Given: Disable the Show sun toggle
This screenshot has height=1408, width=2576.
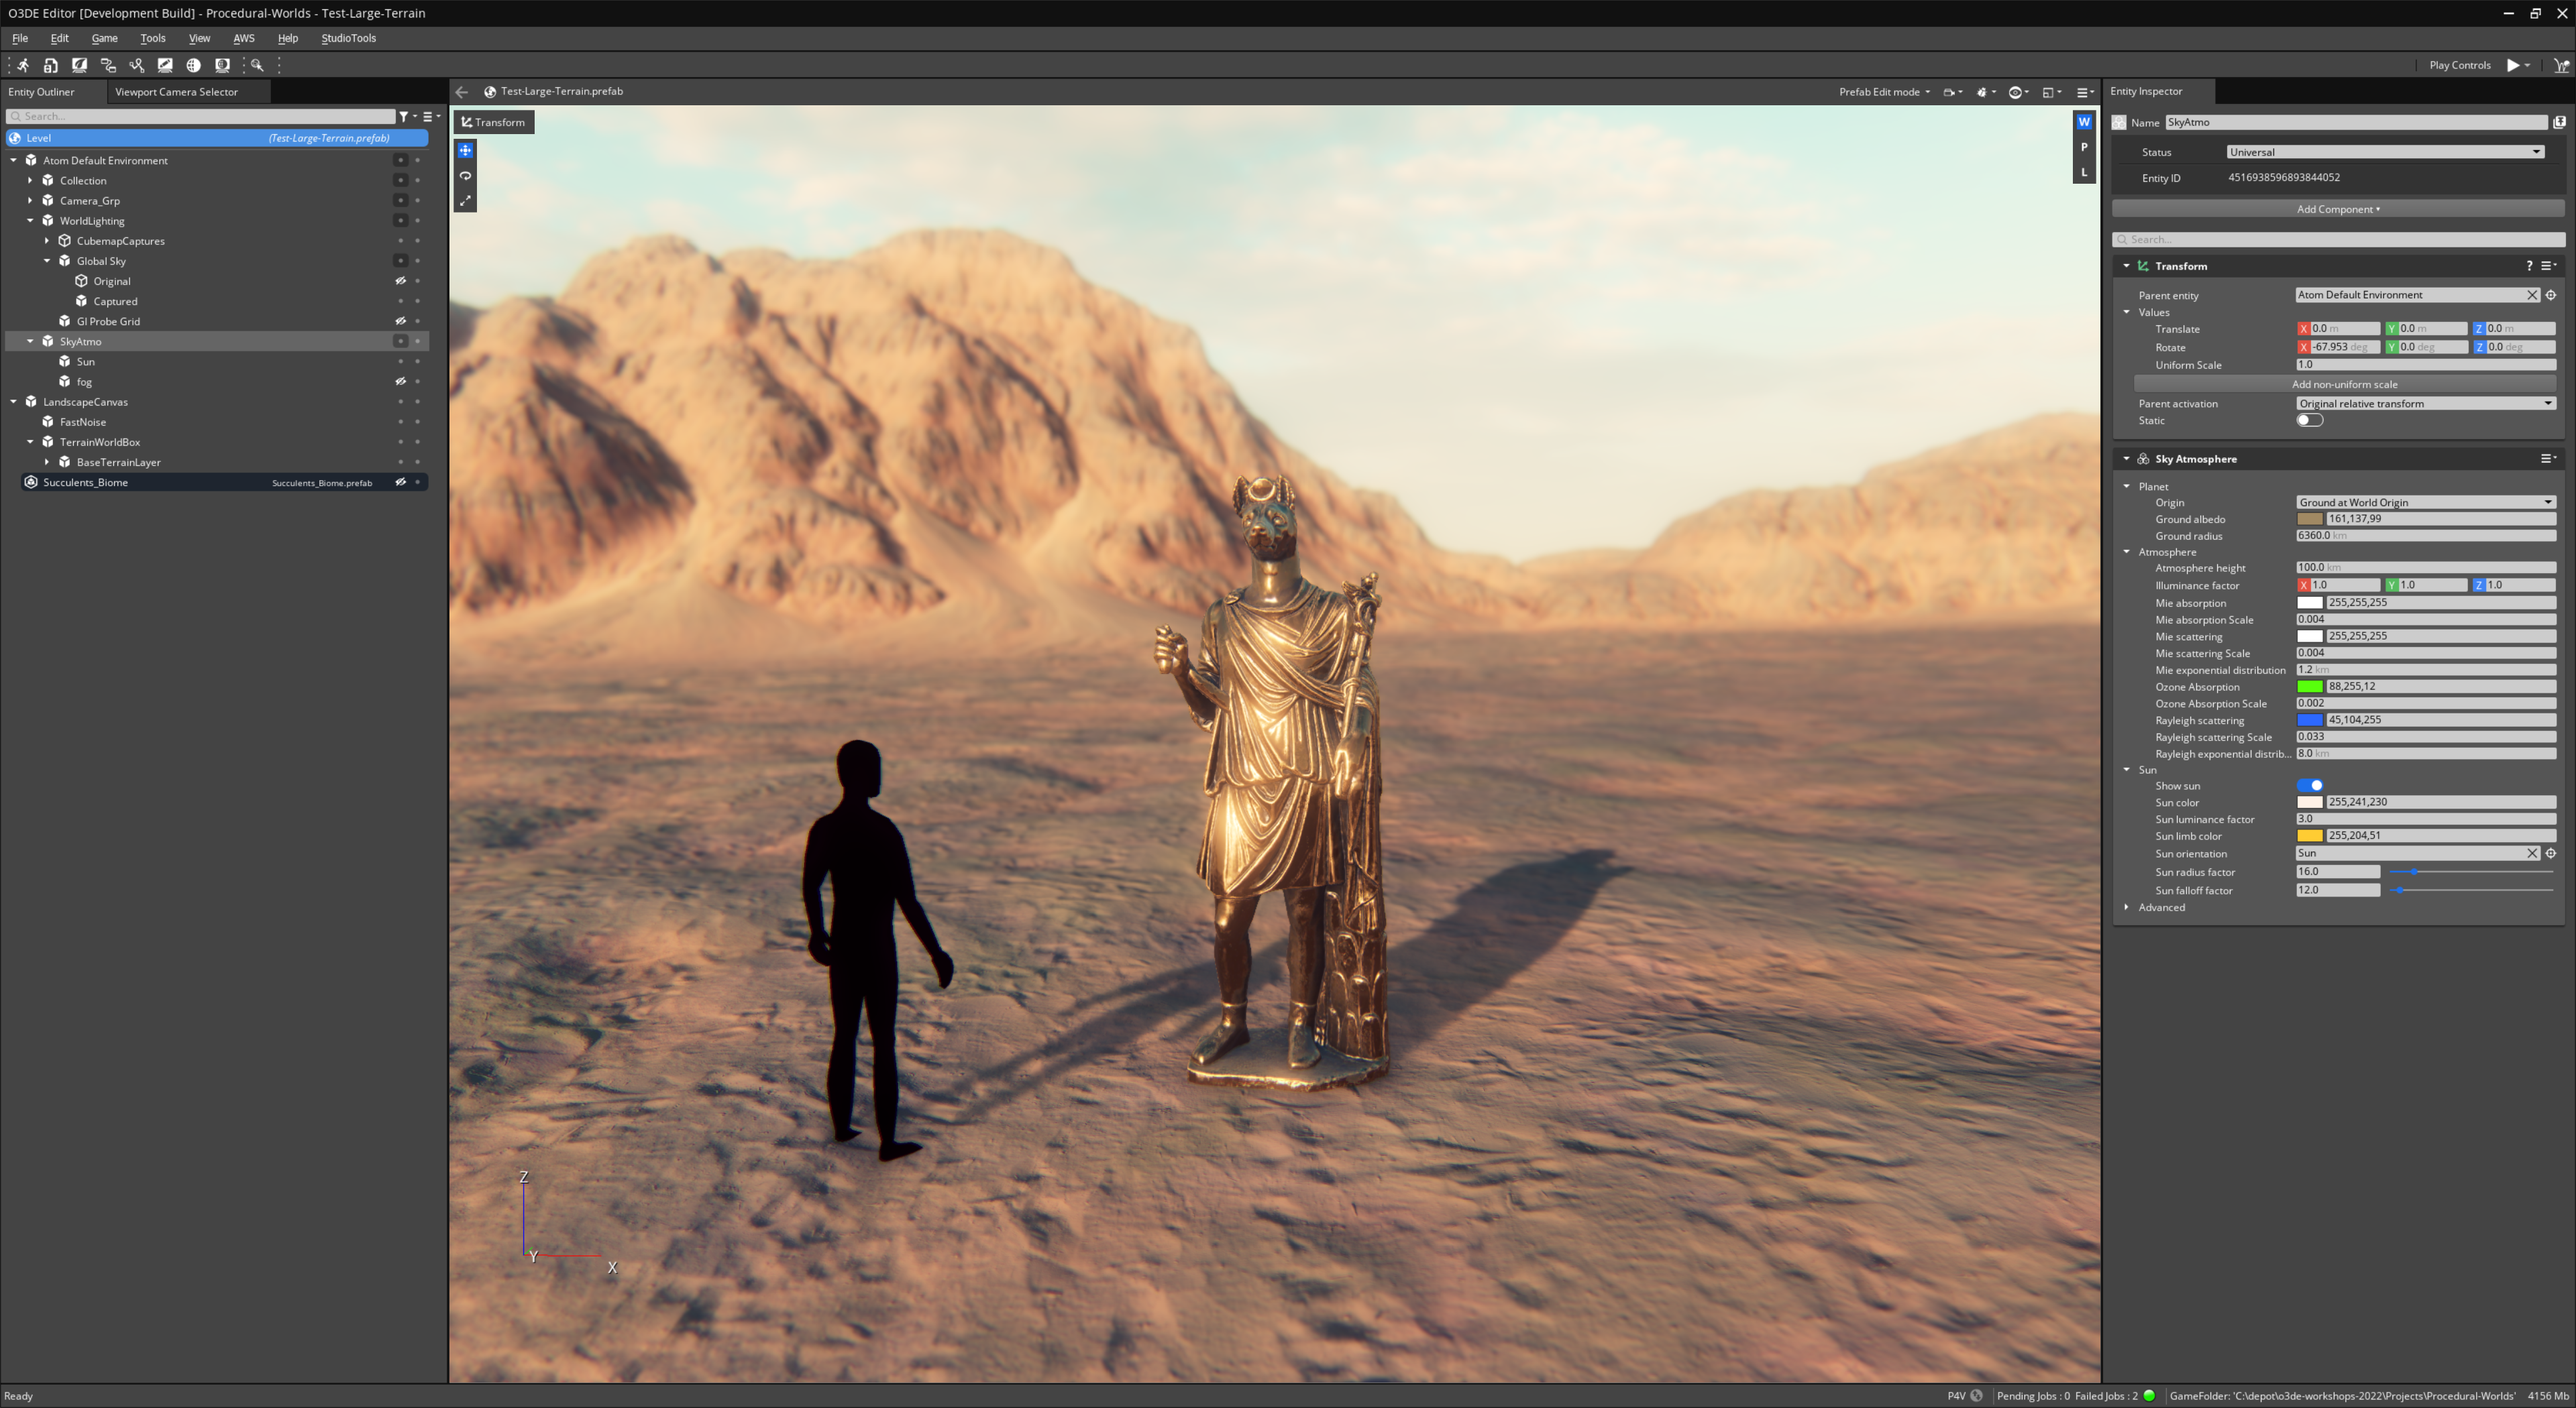Looking at the screenshot, I should click(x=2309, y=785).
